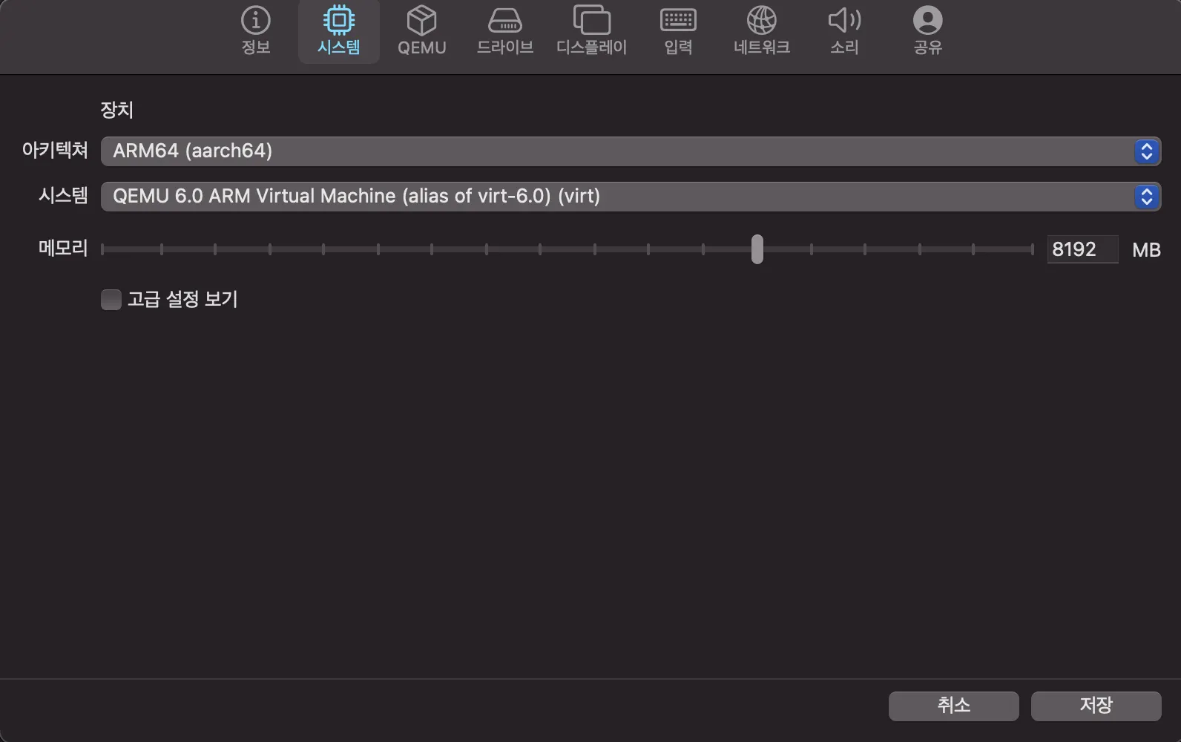Click the 장치 section heading text
Image resolution: width=1181 pixels, height=742 pixels.
pos(116,111)
